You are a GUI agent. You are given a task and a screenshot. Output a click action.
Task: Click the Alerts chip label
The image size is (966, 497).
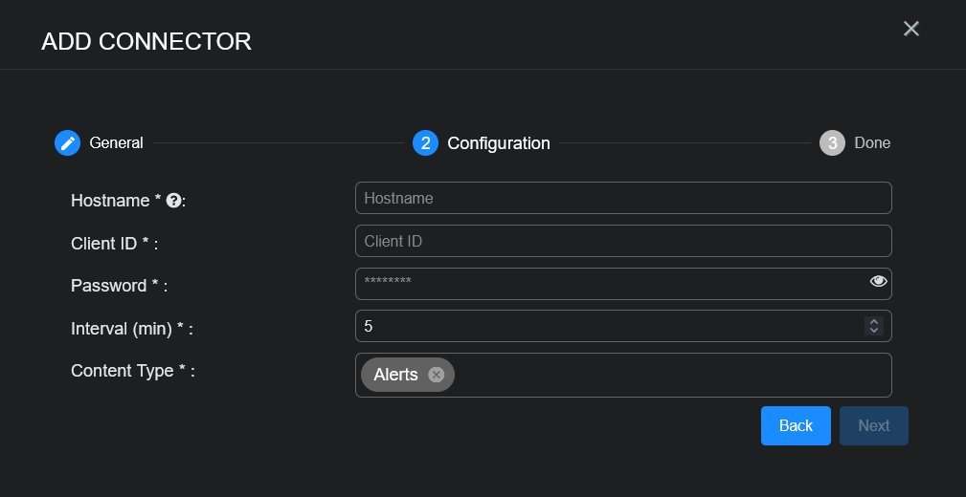click(395, 375)
